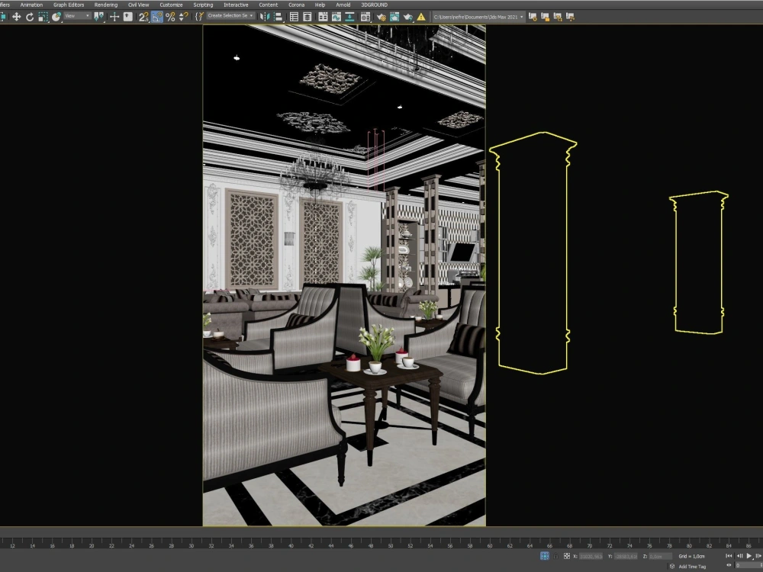
Task: Open the Scripting menu
Action: pos(204,5)
